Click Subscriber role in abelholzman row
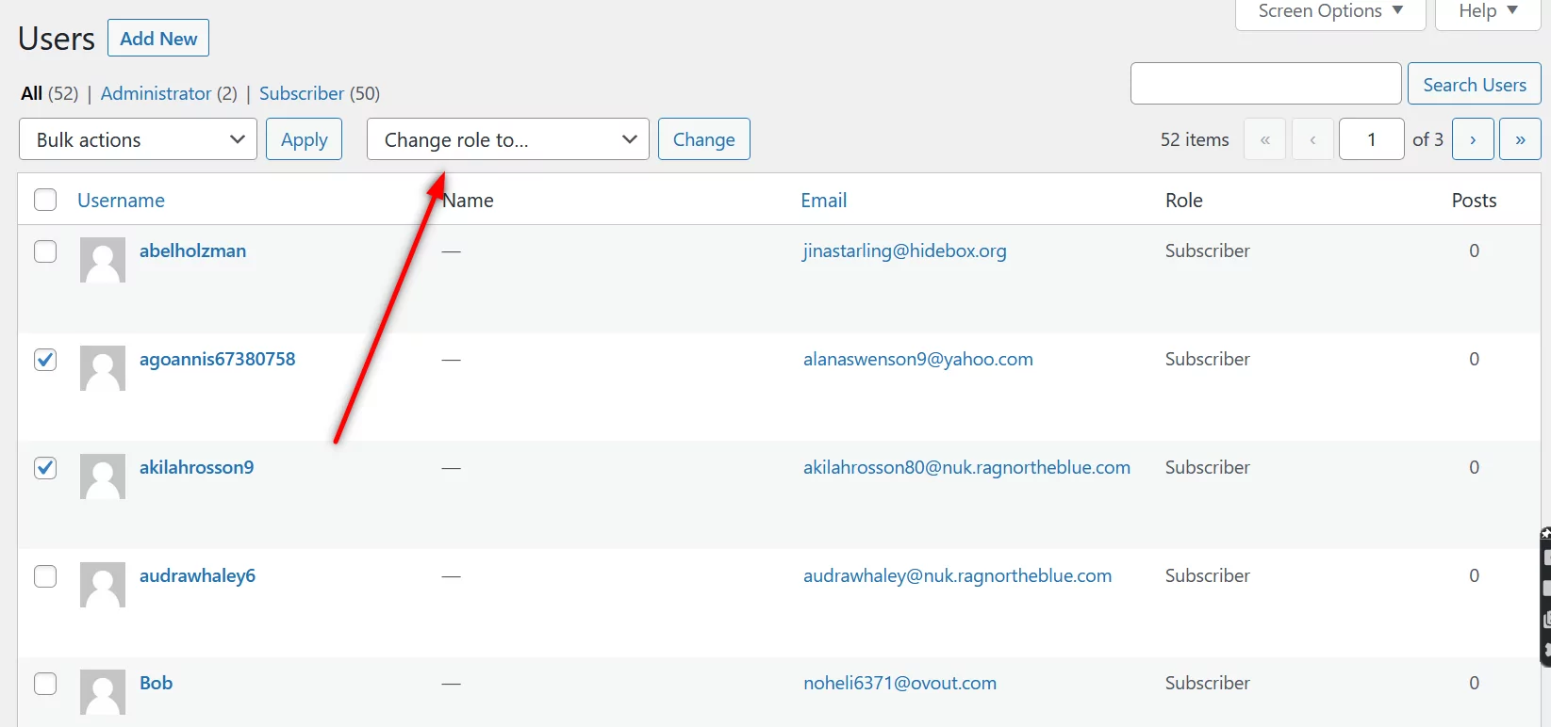The width and height of the screenshot is (1551, 727). pos(1207,250)
